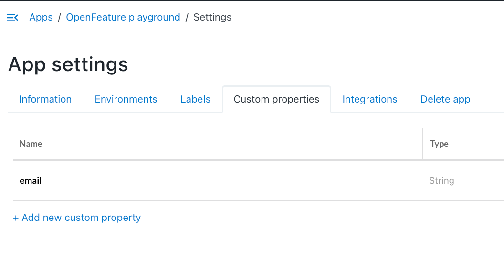
Task: Add new custom property link
Action: tap(77, 218)
